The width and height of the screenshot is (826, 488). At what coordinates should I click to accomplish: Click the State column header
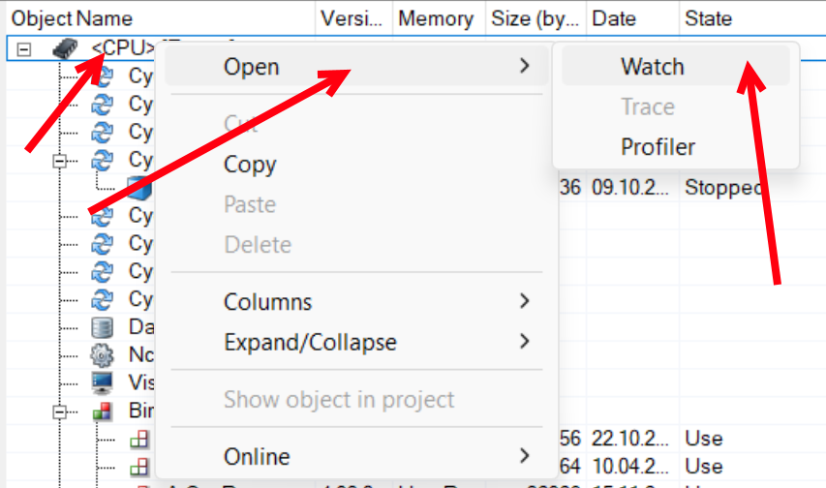709,18
